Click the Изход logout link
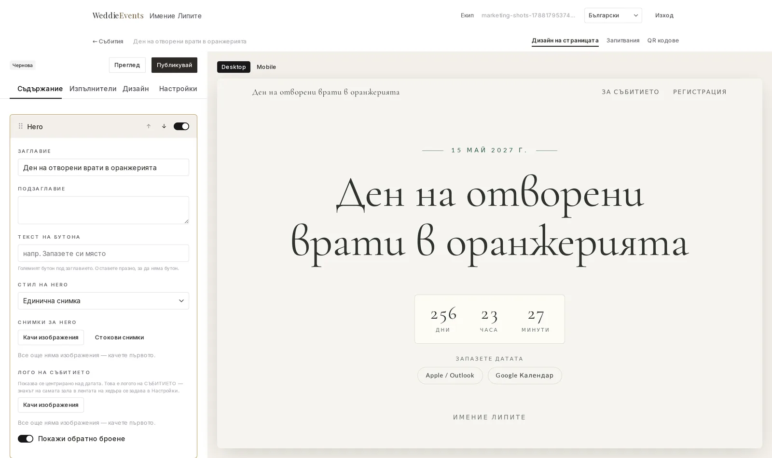Viewport: 772px width, 458px height. [x=664, y=15]
